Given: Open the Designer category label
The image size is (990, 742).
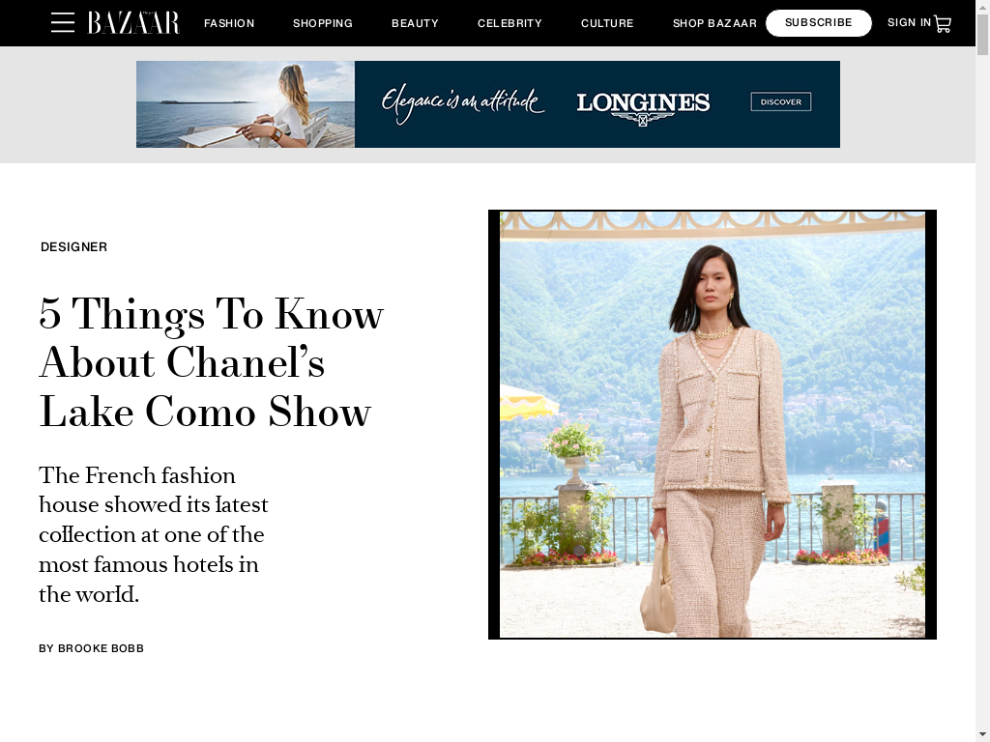Looking at the screenshot, I should coord(73,246).
